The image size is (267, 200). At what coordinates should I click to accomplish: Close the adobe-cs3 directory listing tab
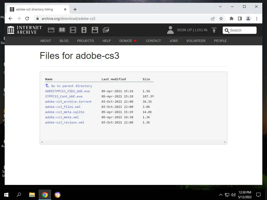[x=65, y=9]
